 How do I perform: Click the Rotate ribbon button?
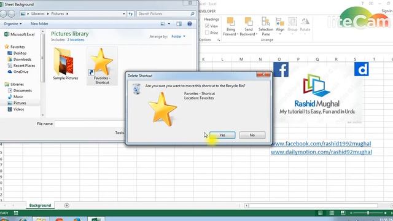point(305,26)
